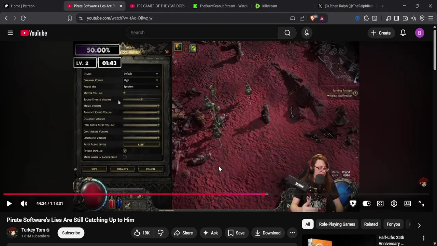Like the video with 19K likes
Image resolution: width=437 pixels, height=246 pixels.
pyautogui.click(x=142, y=233)
